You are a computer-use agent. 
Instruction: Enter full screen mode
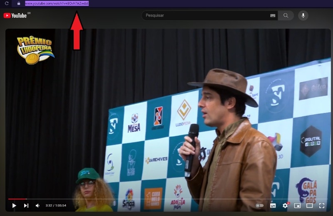click(322, 205)
